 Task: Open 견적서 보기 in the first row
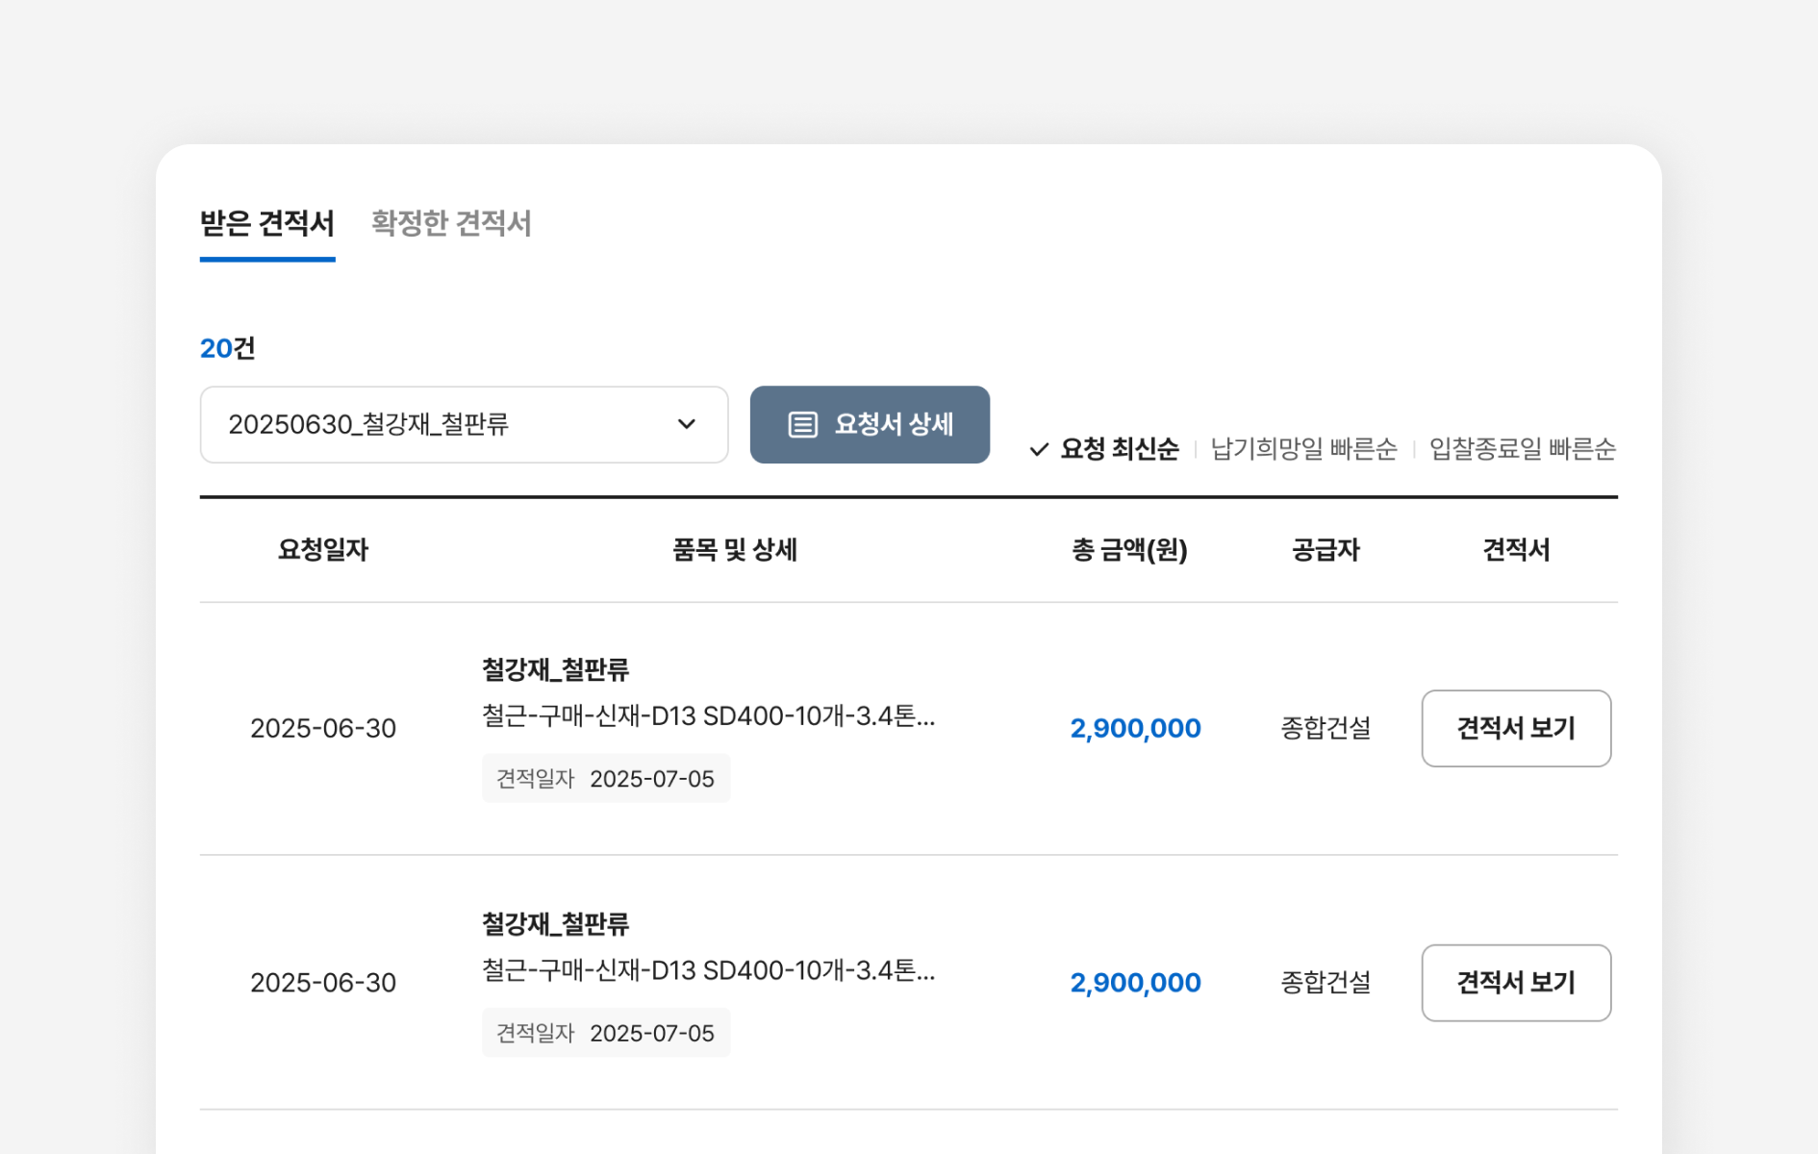pos(1515,728)
